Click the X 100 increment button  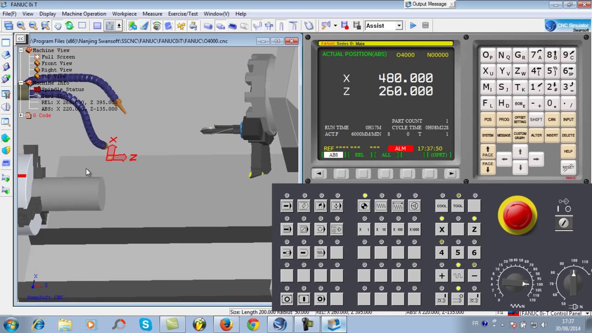(x=398, y=229)
